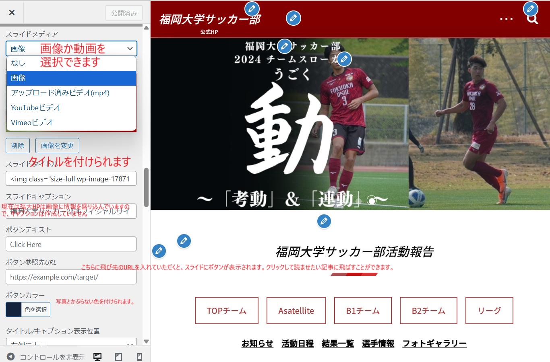The height and width of the screenshot is (362, 550).
Task: Choose the 画像 option in the dropdown list
Action: pos(71,78)
